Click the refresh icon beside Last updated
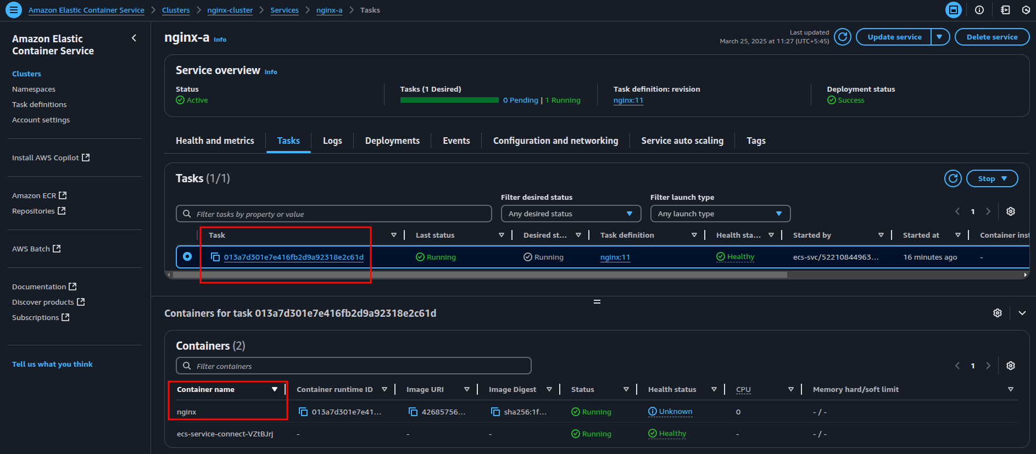1036x454 pixels. tap(842, 37)
